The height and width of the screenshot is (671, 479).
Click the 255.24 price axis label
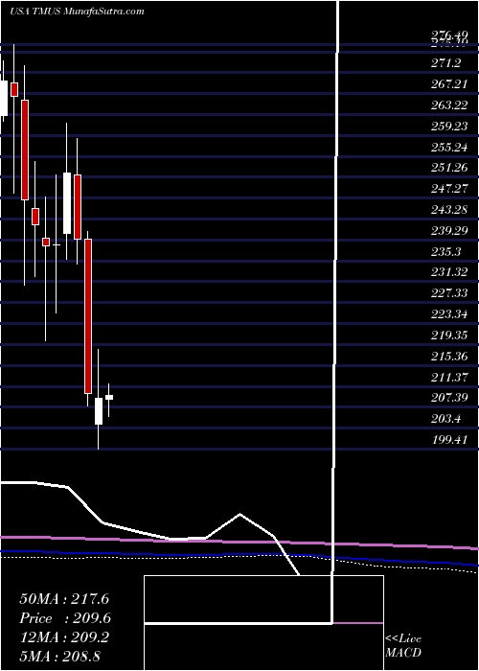pos(448,148)
